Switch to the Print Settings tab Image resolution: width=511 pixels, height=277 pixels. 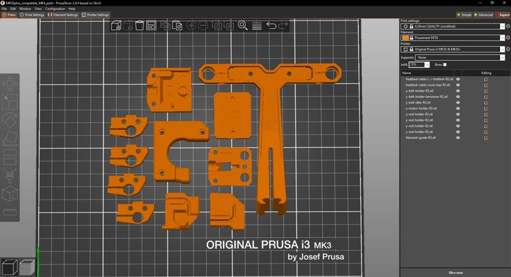32,15
